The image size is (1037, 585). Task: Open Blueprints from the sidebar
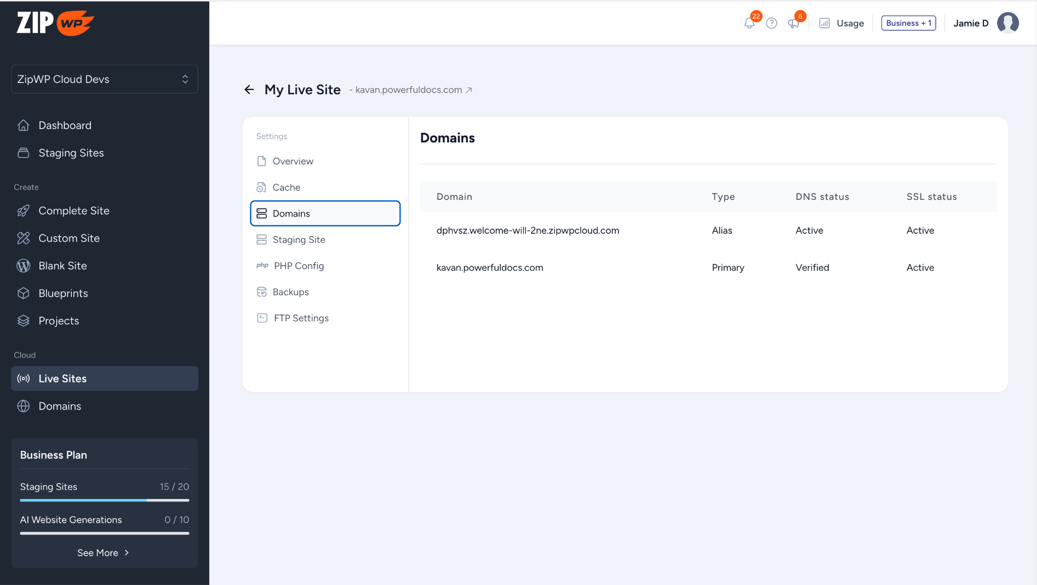click(63, 294)
